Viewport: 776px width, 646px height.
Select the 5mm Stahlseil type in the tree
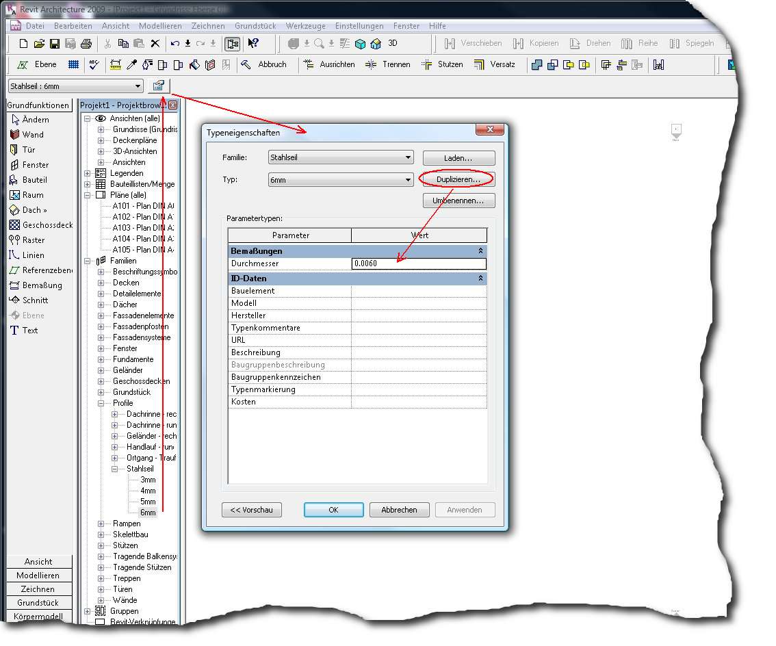(x=148, y=502)
